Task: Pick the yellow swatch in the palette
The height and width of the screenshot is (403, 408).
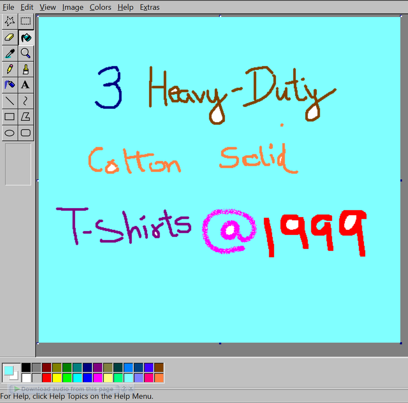Action: click(x=57, y=378)
